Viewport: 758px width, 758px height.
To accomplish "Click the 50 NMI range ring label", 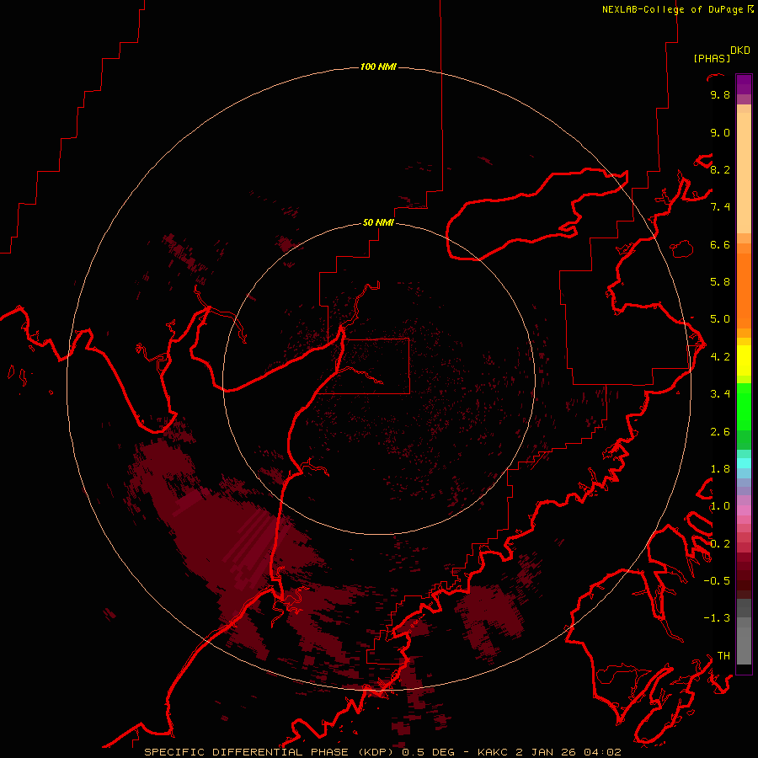I will (x=378, y=222).
